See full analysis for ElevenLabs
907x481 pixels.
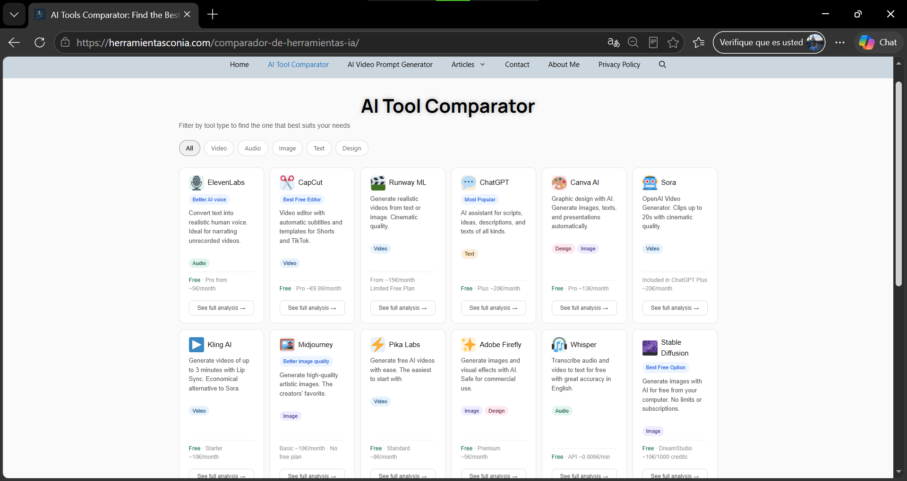(222, 308)
